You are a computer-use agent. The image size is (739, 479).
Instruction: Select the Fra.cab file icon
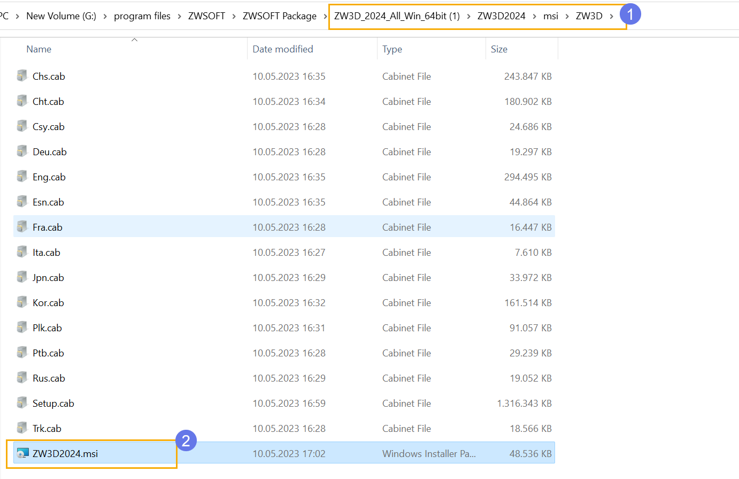(22, 227)
